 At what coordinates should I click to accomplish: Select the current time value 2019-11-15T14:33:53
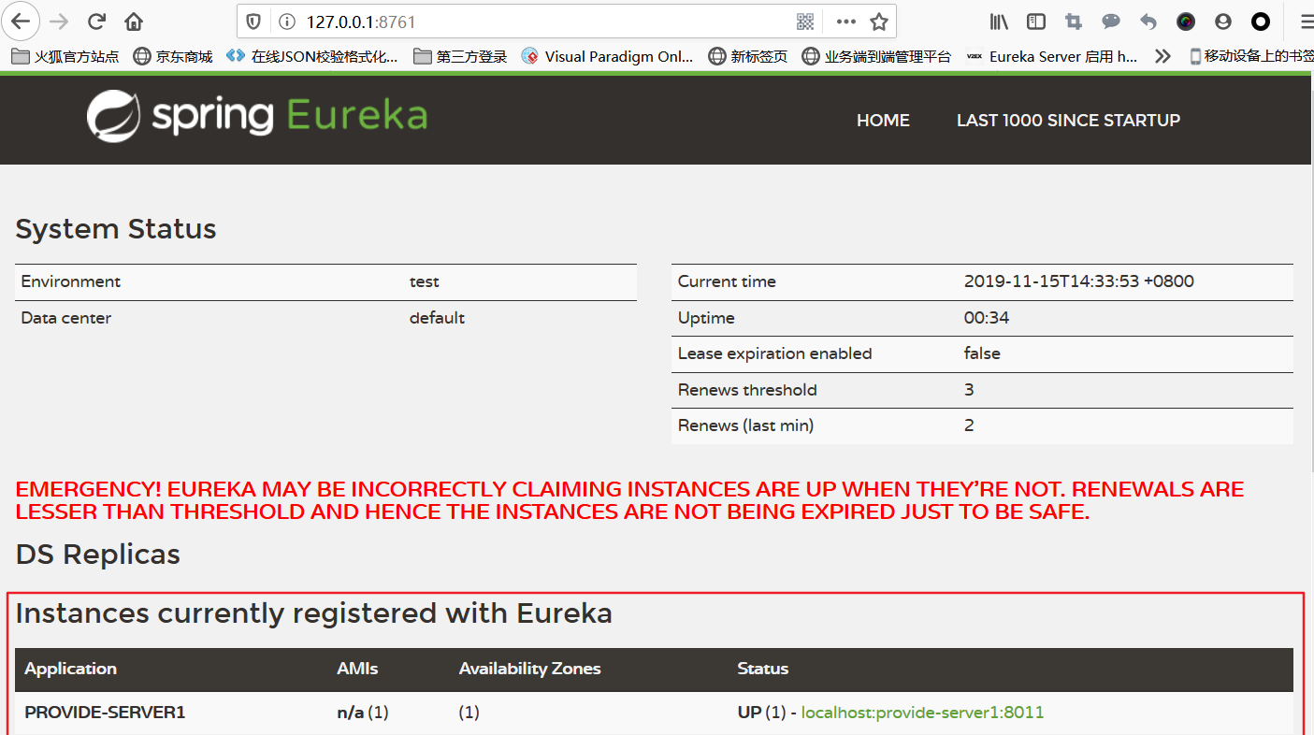(x=1079, y=281)
